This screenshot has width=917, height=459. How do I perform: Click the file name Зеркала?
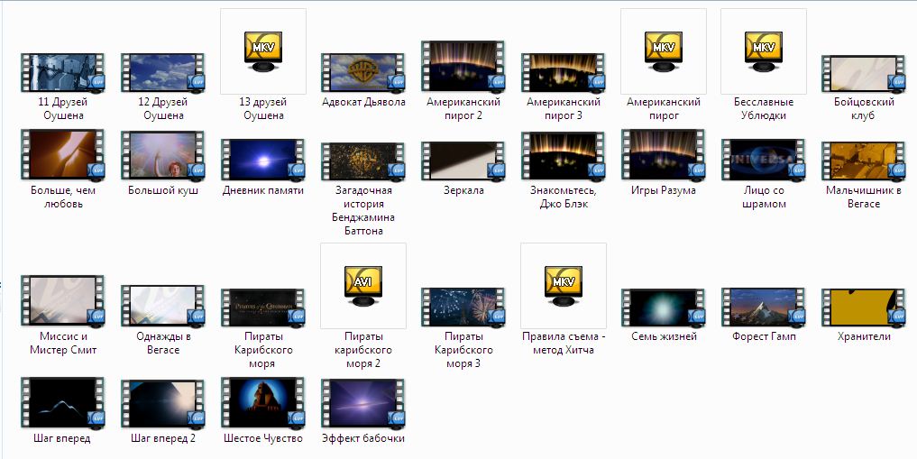463,190
